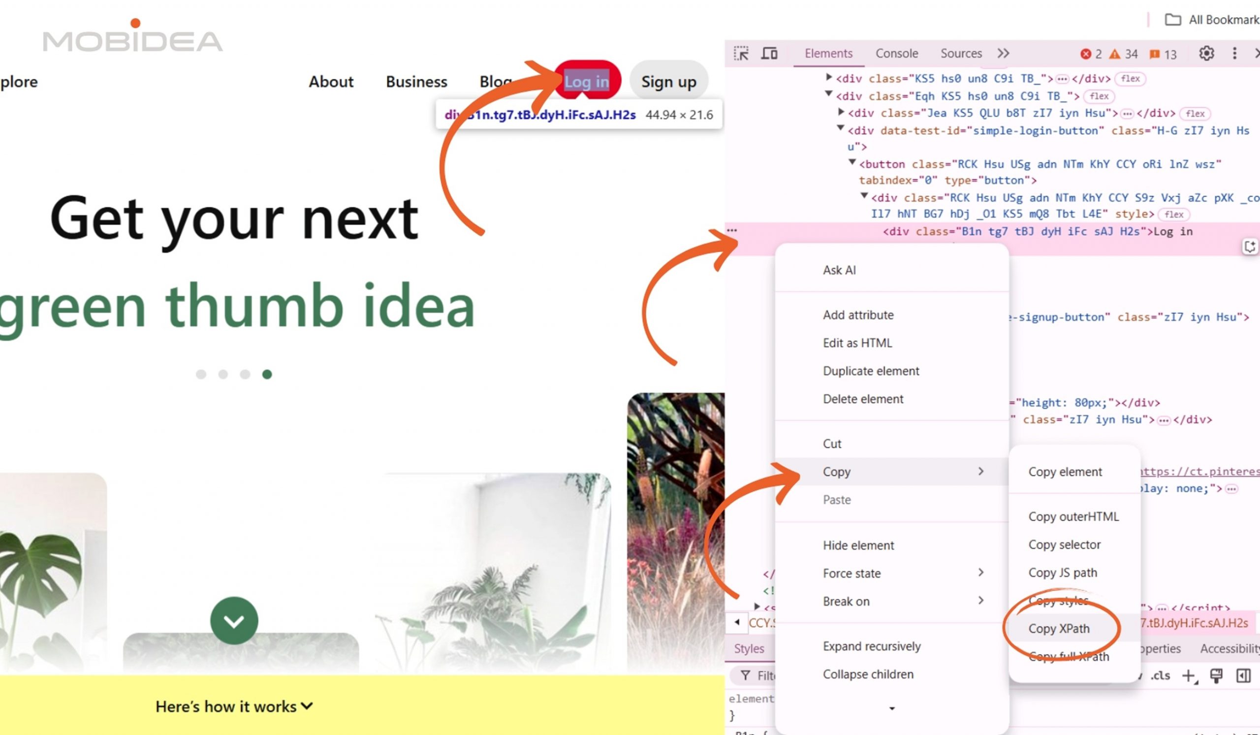Expand ellipsis in the KS5 hs0 div row

[x=1062, y=79]
